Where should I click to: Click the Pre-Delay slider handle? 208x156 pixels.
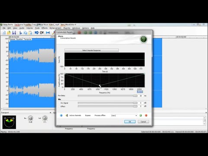pos(135,96)
